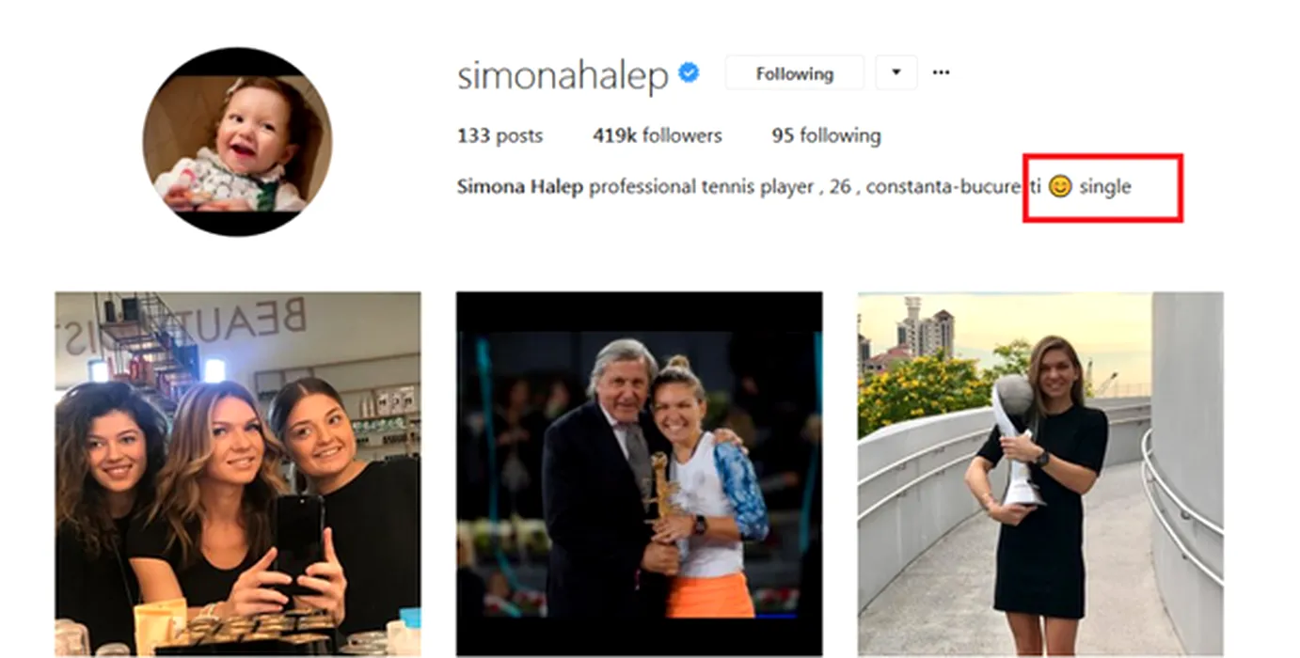Open the black dress trophy post

coord(1040,473)
